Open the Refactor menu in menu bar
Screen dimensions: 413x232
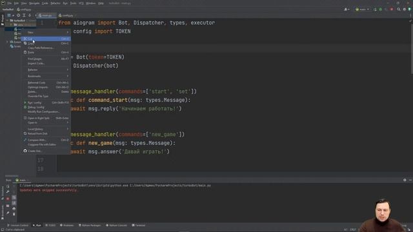click(55, 3)
